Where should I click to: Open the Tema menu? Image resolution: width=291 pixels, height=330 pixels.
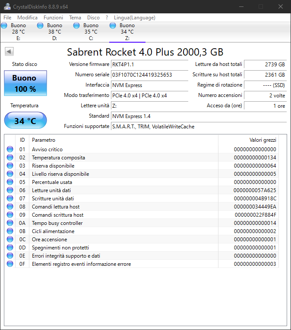coord(75,18)
